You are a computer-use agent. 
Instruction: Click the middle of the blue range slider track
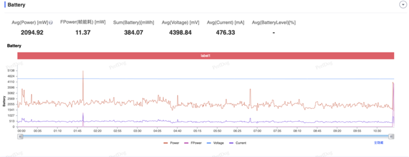pos(206,136)
